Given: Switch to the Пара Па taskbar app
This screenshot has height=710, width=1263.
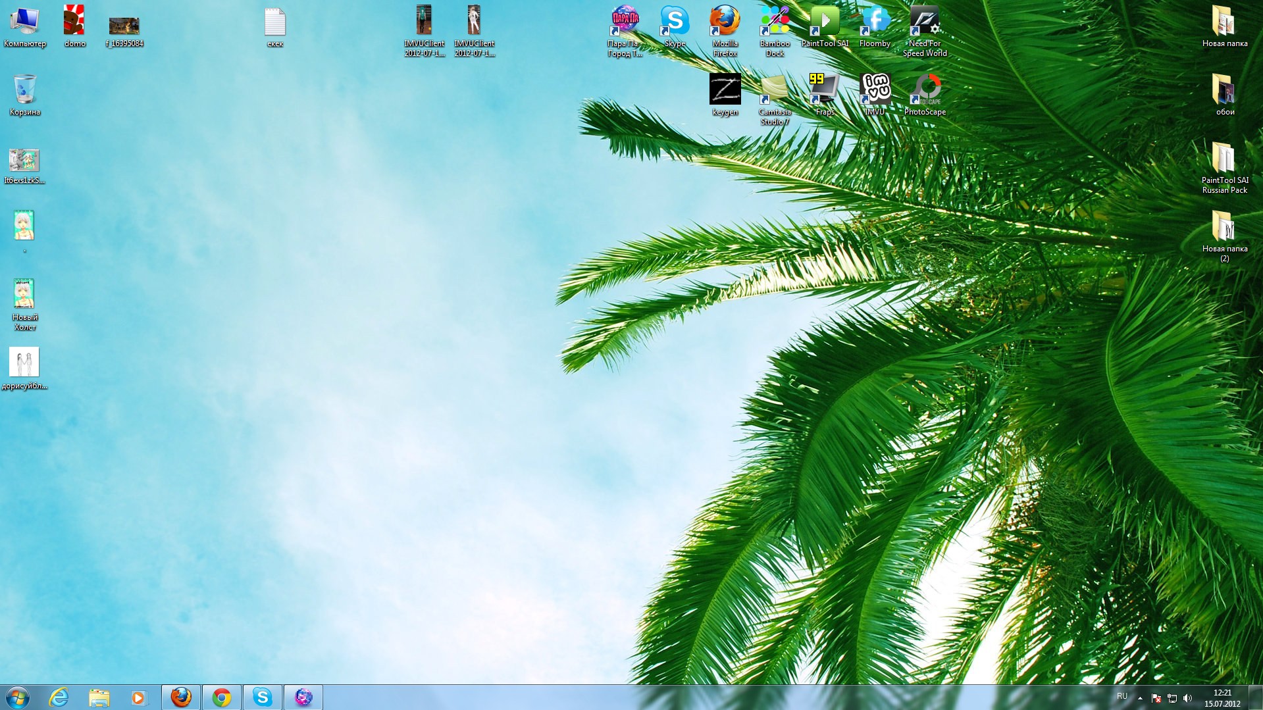Looking at the screenshot, I should (x=303, y=697).
